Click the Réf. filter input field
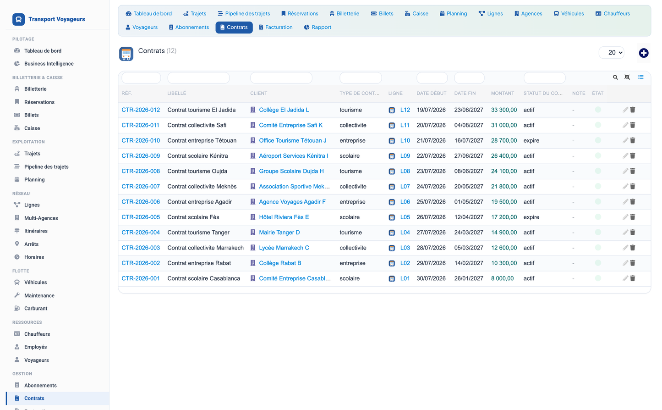The height and width of the screenshot is (410, 662). (141, 78)
